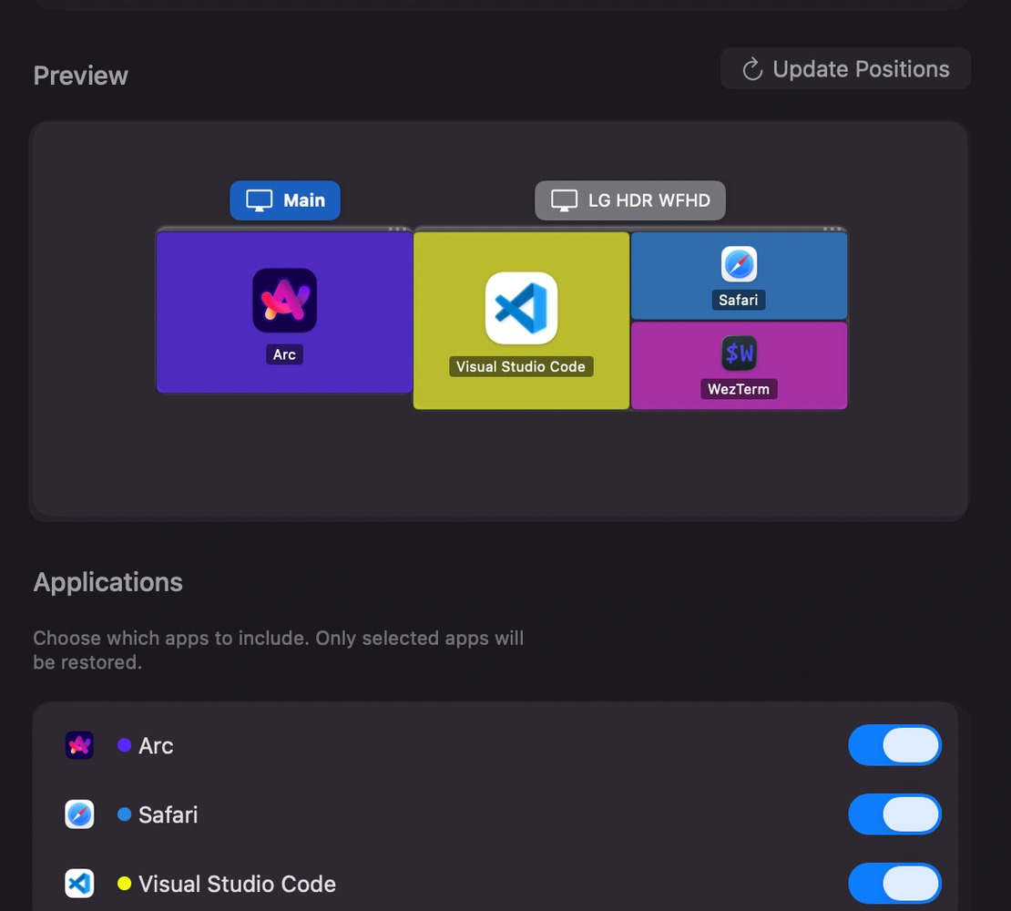Image resolution: width=1011 pixels, height=911 pixels.
Task: Click the Arc label in the preview
Action: (x=284, y=354)
